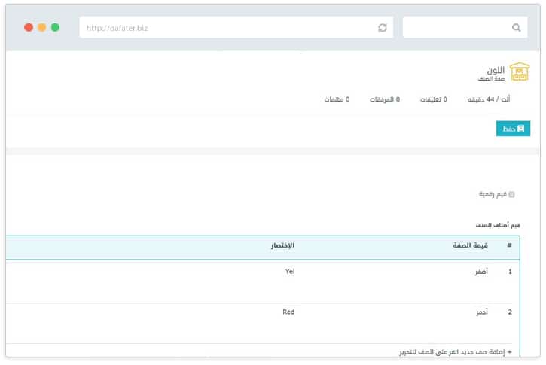Select the أحمر attribute value cell
Image resolution: width=546 pixels, height=365 pixels.
pyautogui.click(x=480, y=312)
